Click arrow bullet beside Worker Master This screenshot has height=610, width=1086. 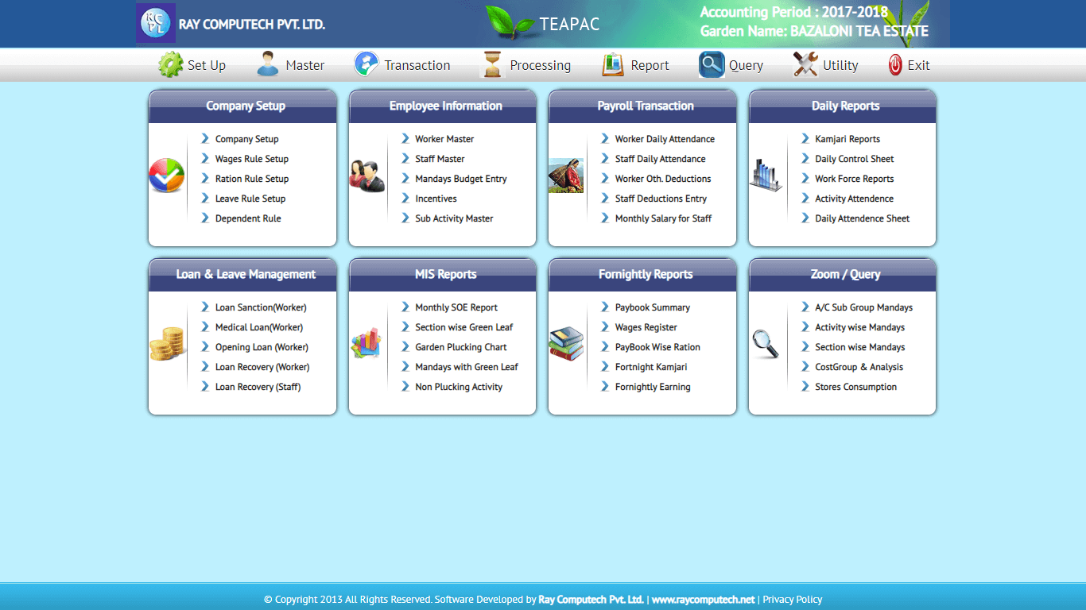click(405, 138)
